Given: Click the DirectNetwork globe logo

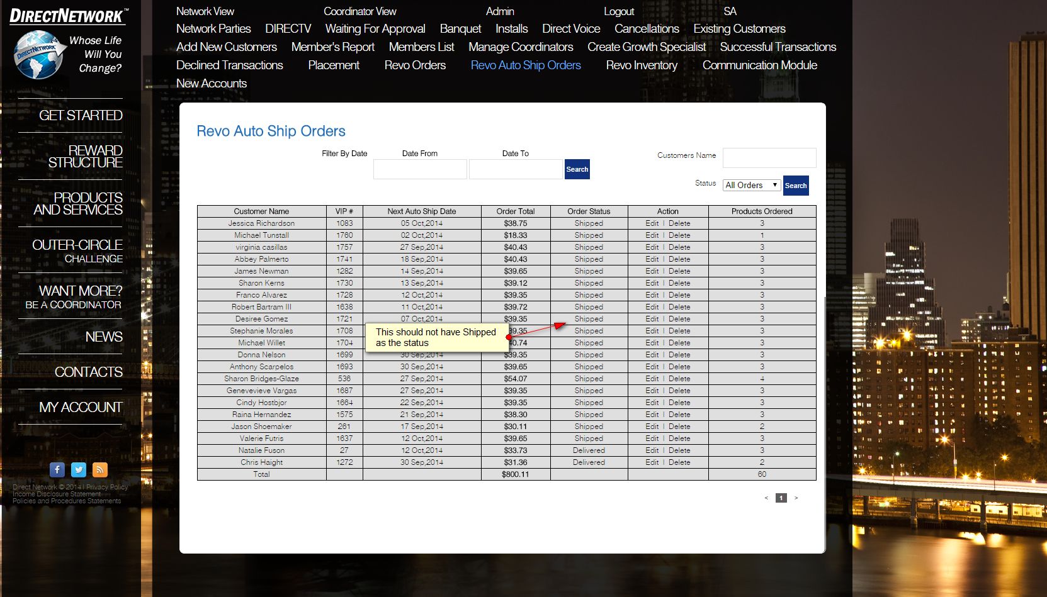Looking at the screenshot, I should (x=39, y=55).
